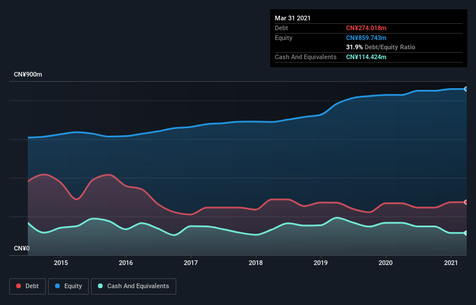The image size is (476, 305).
Task: Select the 2017 x-axis label
Action: (x=191, y=263)
